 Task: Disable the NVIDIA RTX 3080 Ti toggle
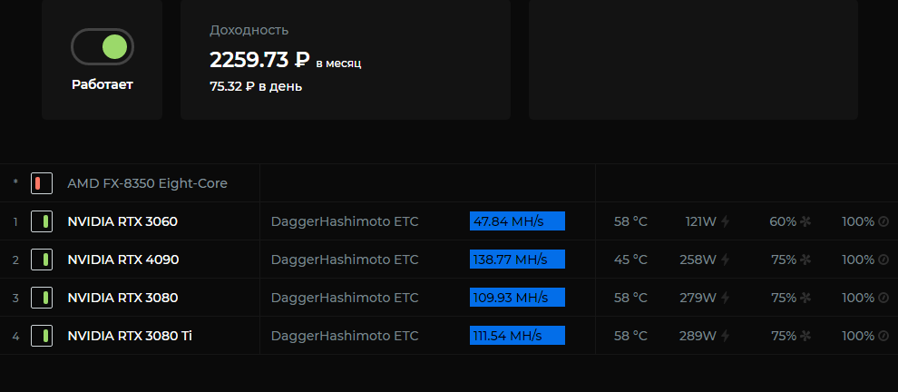42,336
